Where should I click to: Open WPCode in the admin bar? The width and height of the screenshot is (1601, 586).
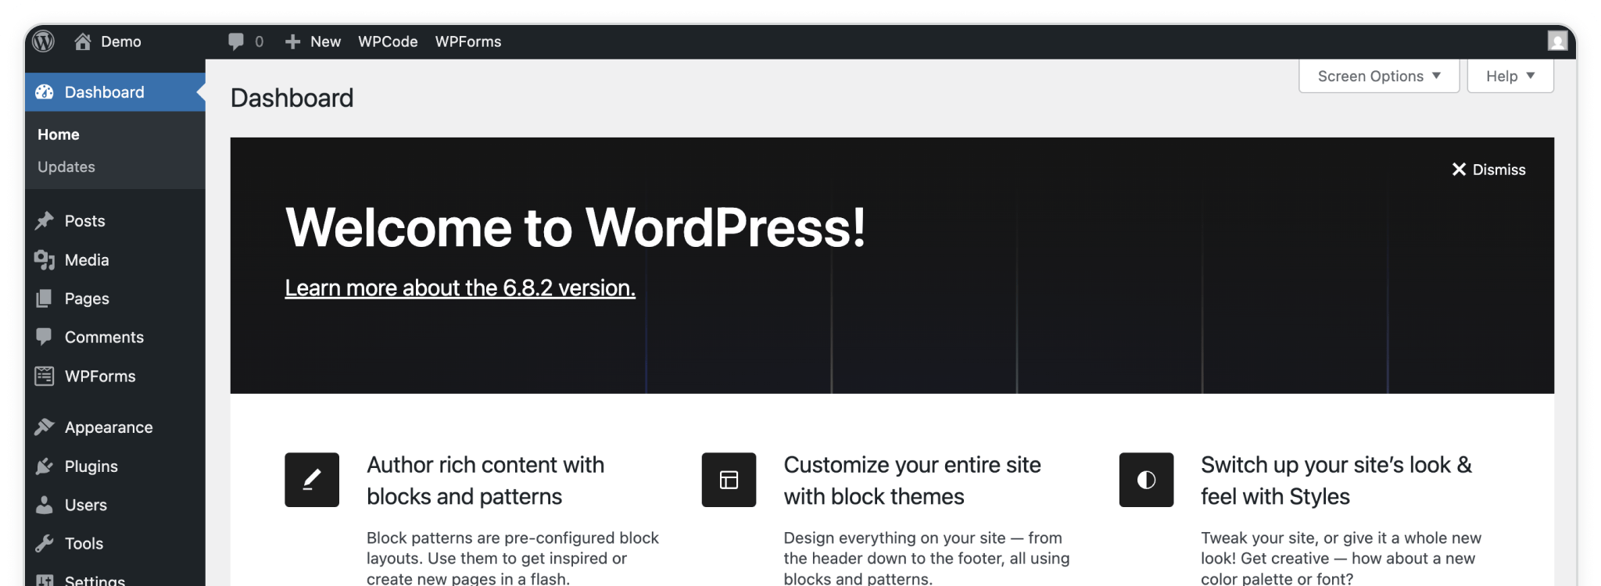(388, 41)
